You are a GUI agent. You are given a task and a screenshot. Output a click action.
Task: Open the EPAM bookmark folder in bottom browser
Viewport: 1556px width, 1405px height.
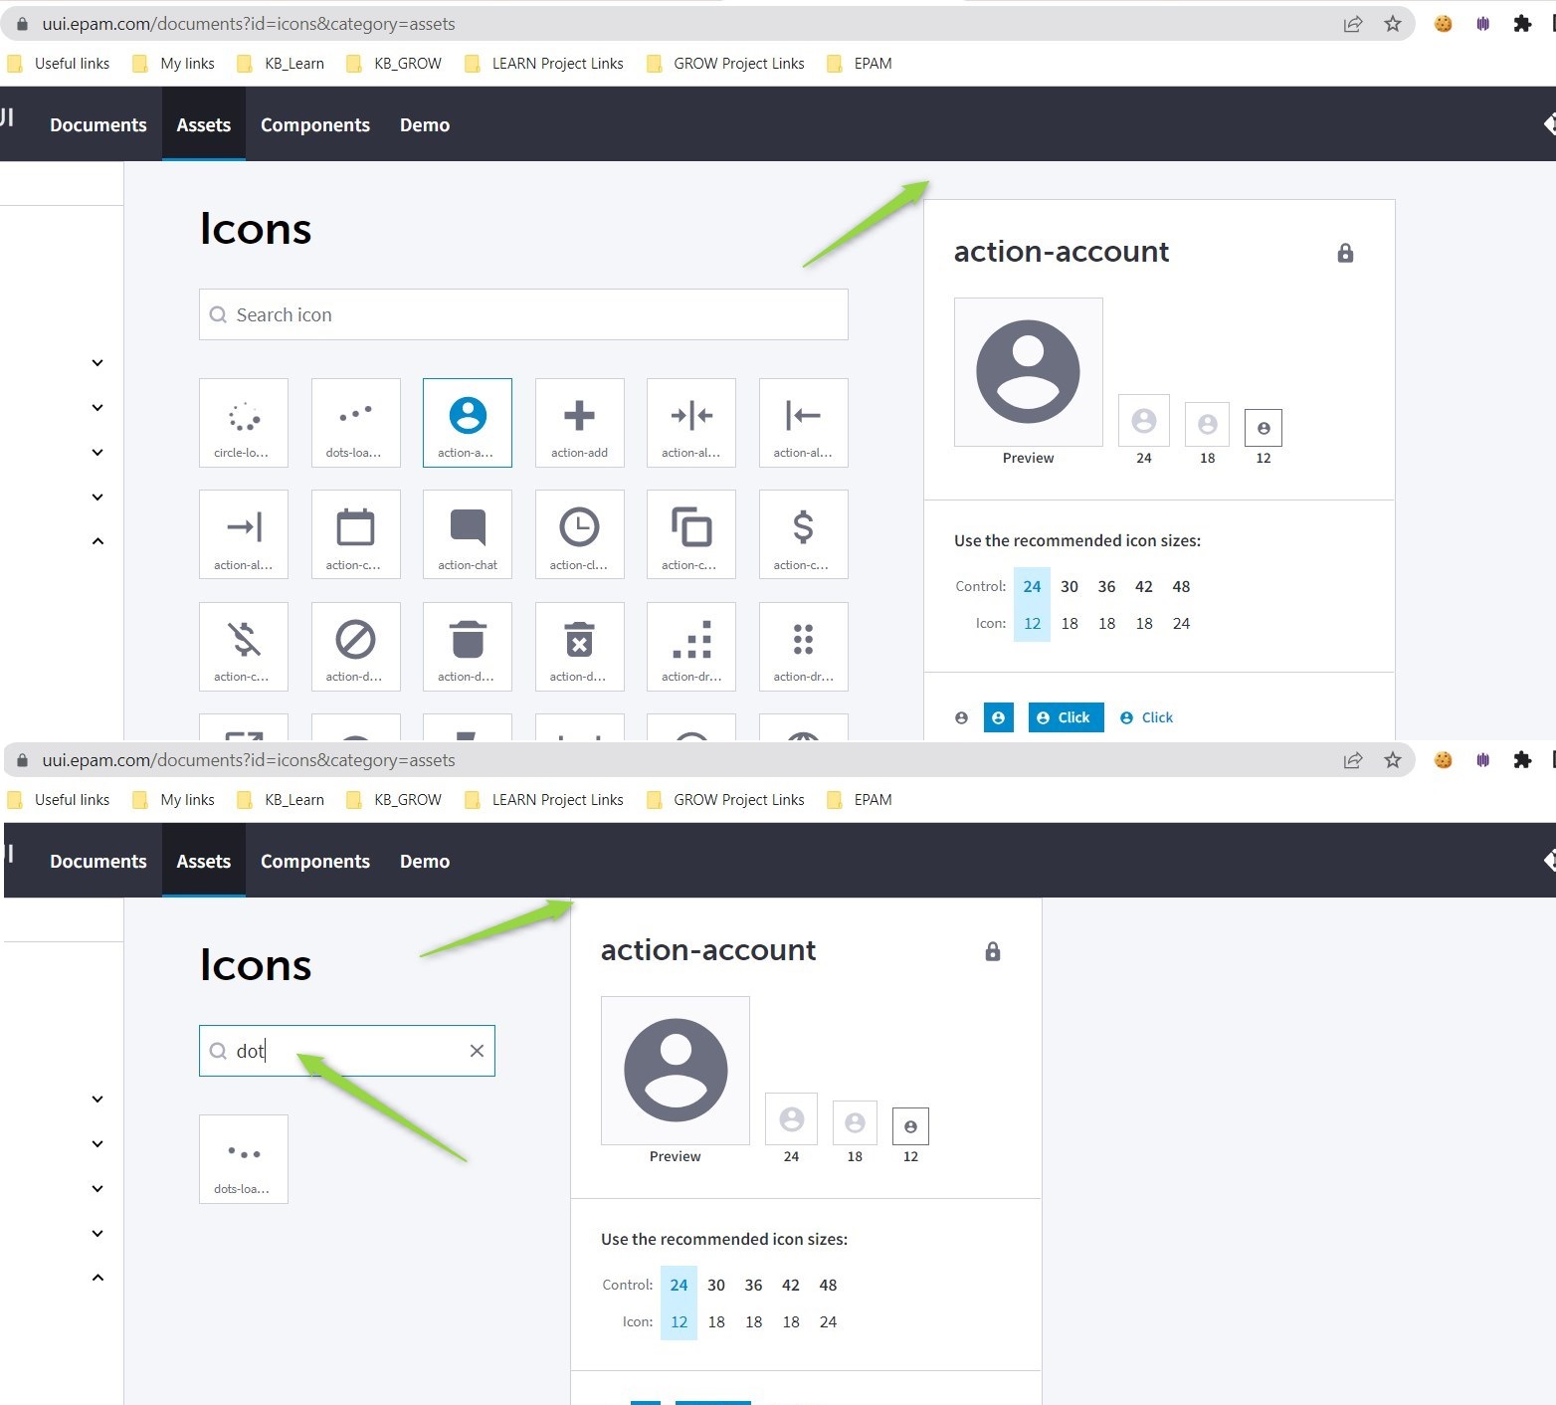[x=860, y=800]
